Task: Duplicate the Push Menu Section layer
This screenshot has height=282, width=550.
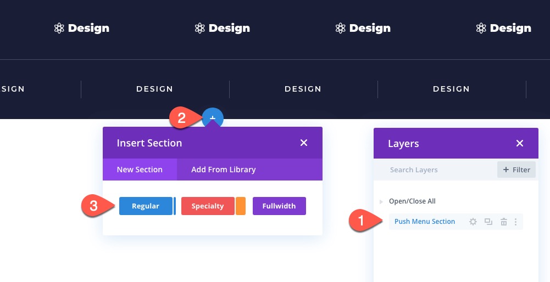Action: pos(488,222)
